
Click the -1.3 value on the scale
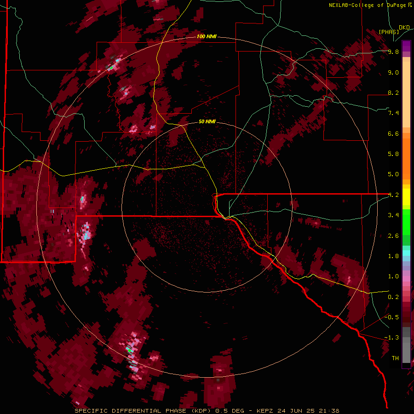(391, 338)
